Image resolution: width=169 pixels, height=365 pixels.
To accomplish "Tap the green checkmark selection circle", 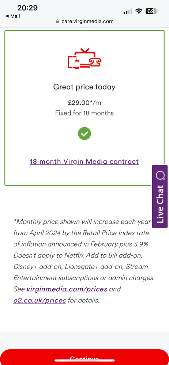I will tap(84, 134).
